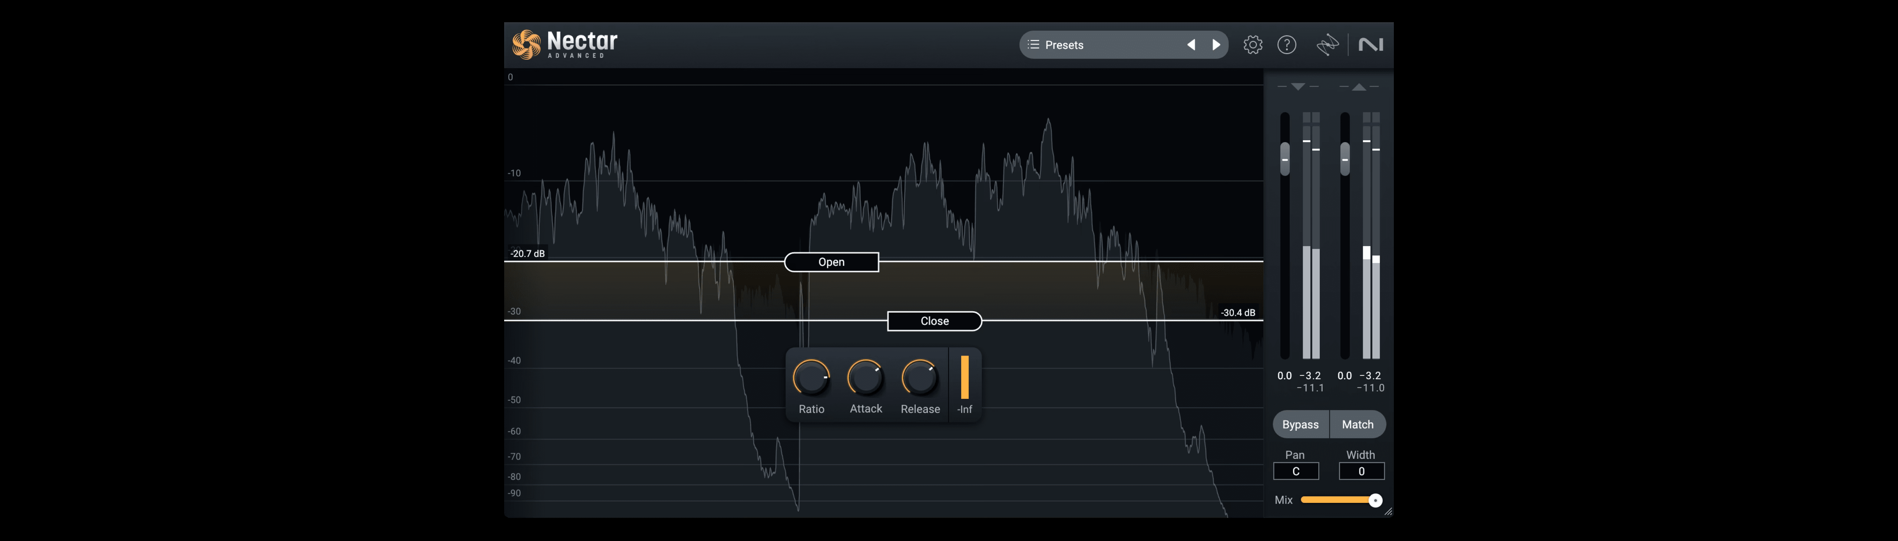1898x541 pixels.
Task: Click the Native Instruments logo
Action: click(x=1371, y=44)
